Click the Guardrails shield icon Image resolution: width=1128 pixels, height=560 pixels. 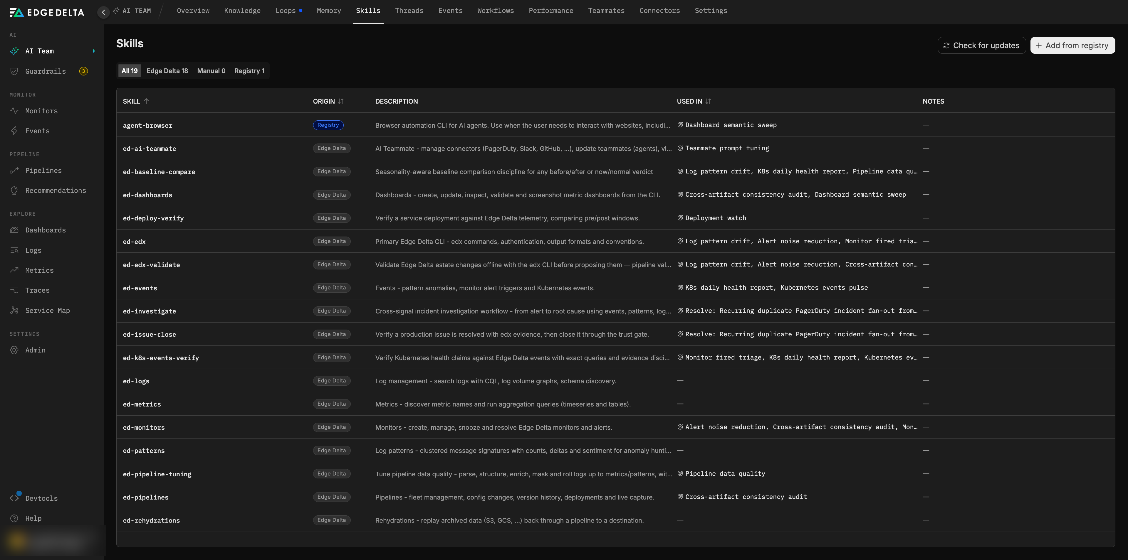tap(14, 71)
